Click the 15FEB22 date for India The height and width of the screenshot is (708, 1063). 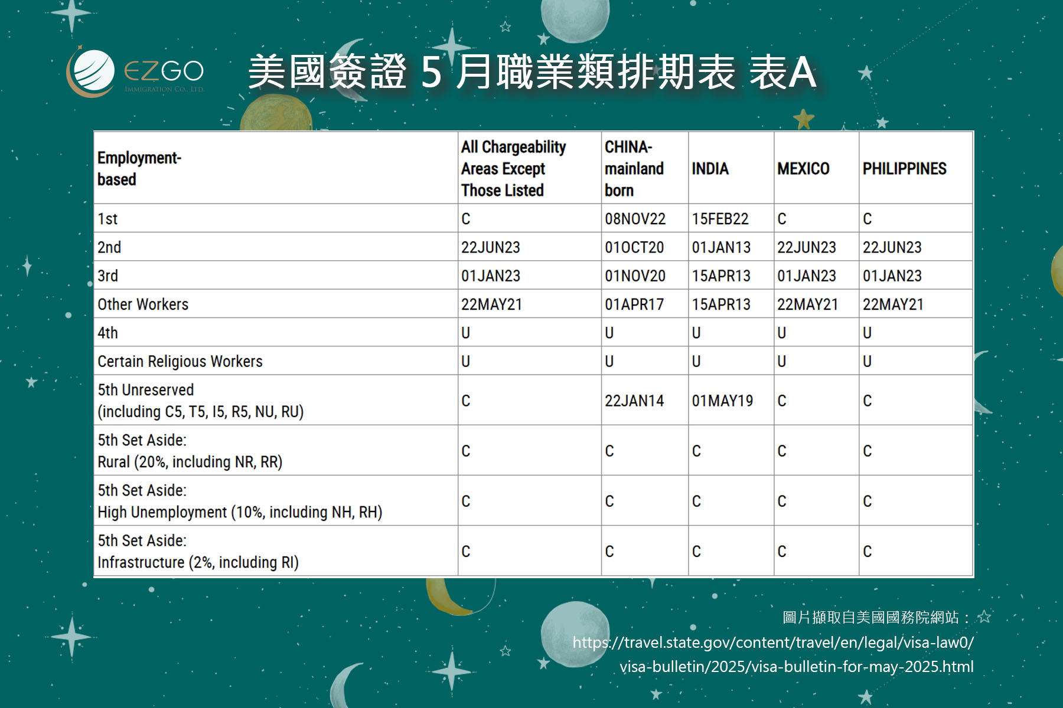(x=720, y=219)
